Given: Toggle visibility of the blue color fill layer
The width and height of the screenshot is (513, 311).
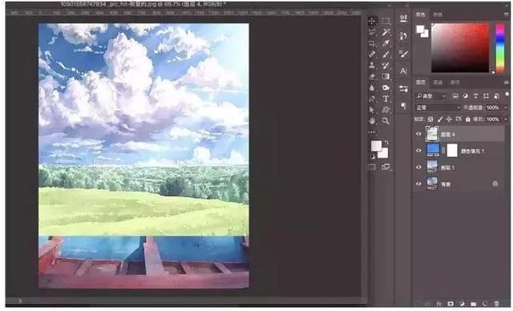Looking at the screenshot, I should (x=418, y=151).
